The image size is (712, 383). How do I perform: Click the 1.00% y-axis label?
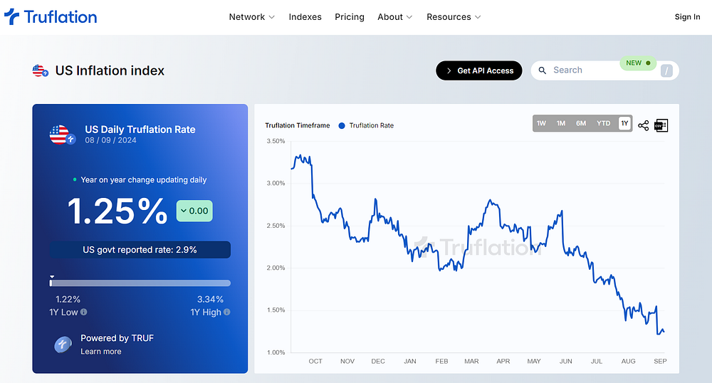276,352
